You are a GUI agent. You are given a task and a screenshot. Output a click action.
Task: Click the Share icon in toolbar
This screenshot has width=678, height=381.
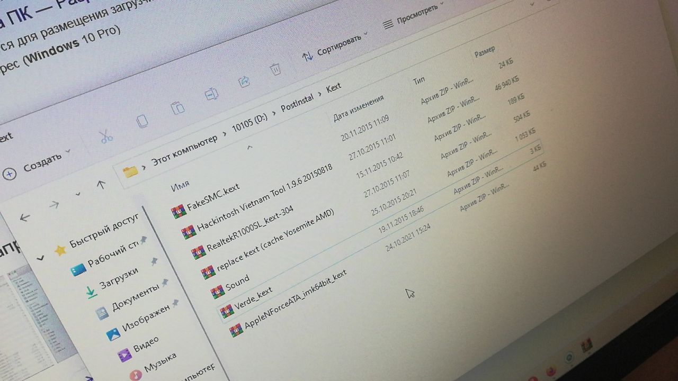244,81
